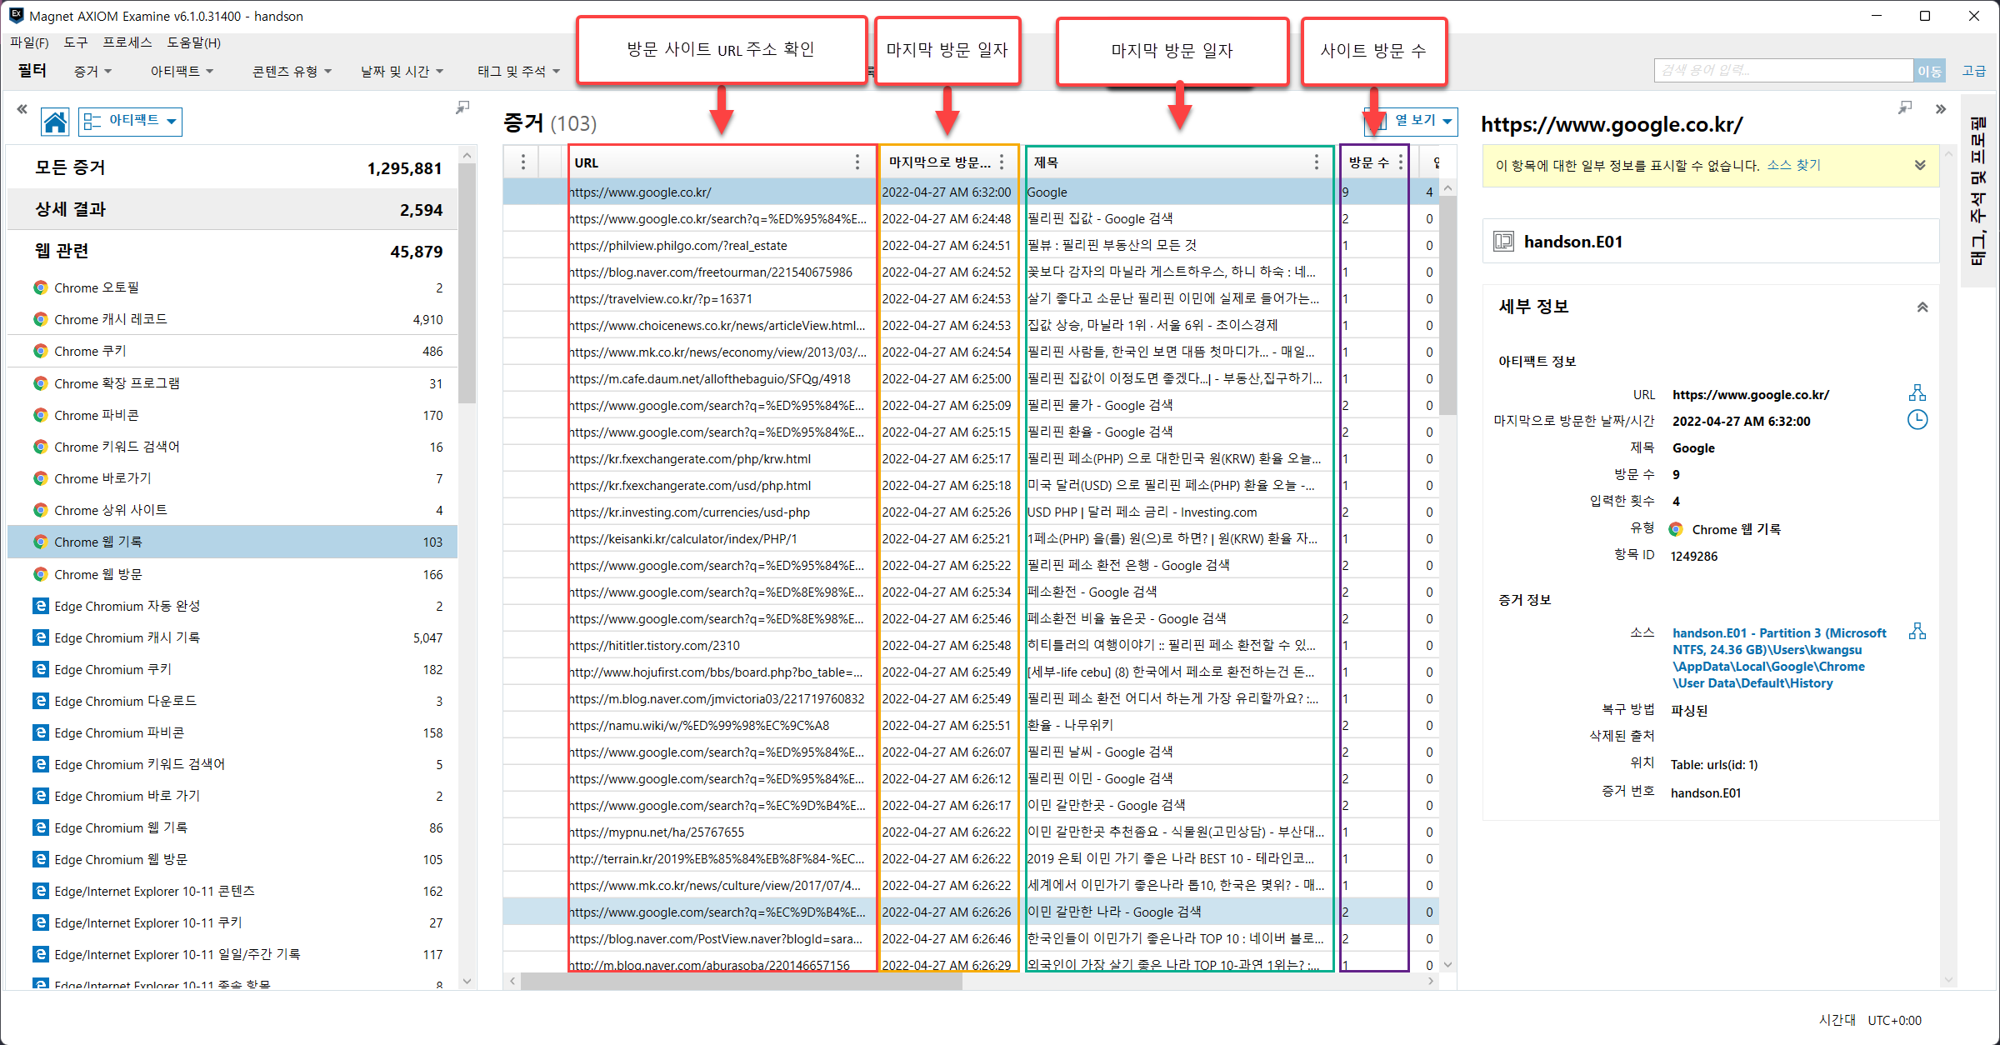Open URL column options menu dots
This screenshot has width=2000, height=1045.
[x=857, y=162]
